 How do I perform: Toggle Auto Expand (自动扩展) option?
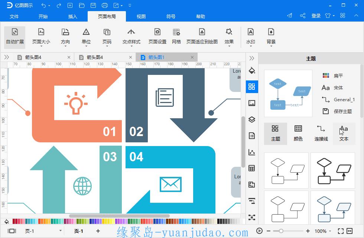pyautogui.click(x=15, y=36)
